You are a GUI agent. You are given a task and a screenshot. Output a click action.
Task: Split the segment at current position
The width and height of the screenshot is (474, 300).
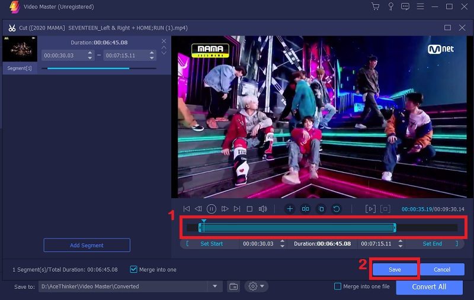click(x=305, y=208)
